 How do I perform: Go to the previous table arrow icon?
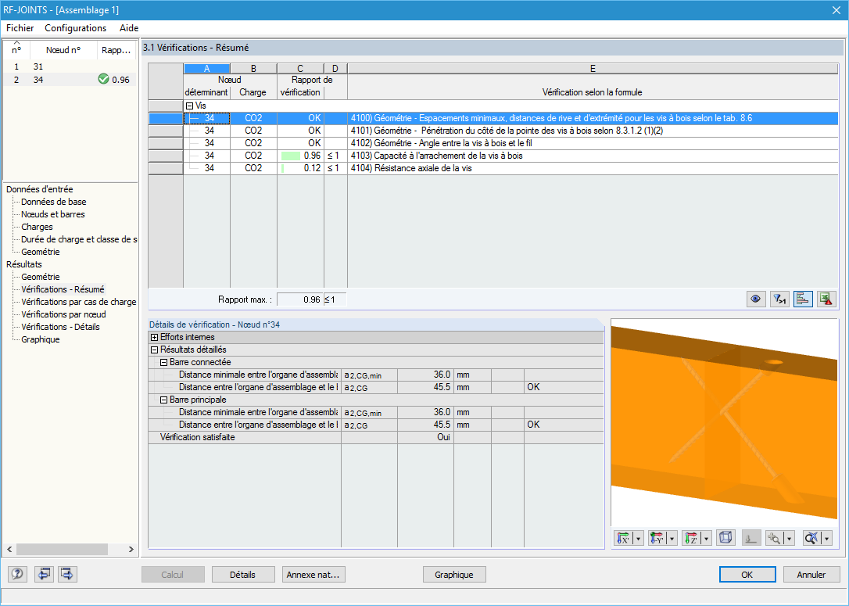44,574
